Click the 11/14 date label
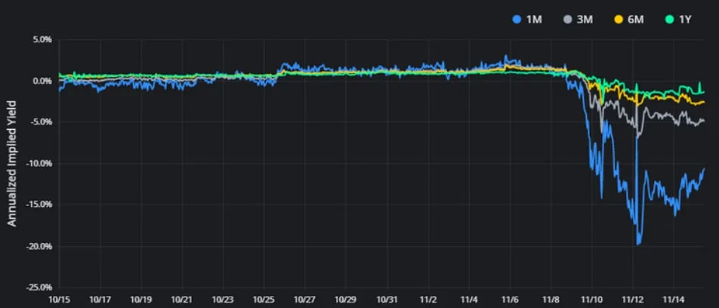Screen dimensions: 719x308 click(x=674, y=300)
